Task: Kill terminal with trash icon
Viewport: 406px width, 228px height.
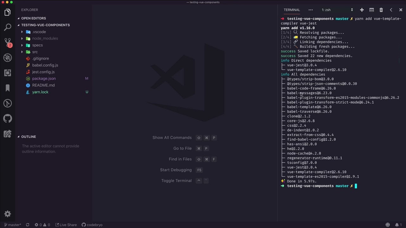Action: click(x=381, y=10)
